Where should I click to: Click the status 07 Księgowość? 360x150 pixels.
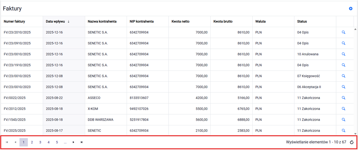309,76
